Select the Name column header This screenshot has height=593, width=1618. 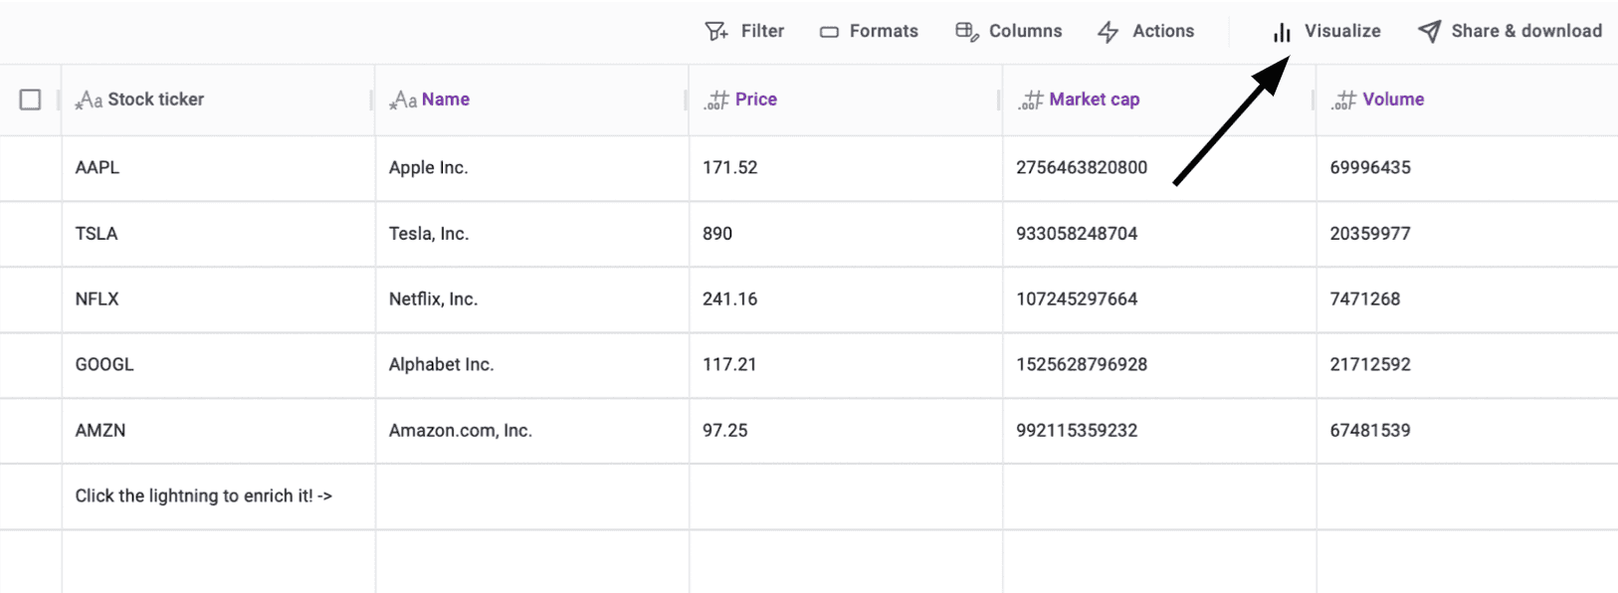pos(531,99)
